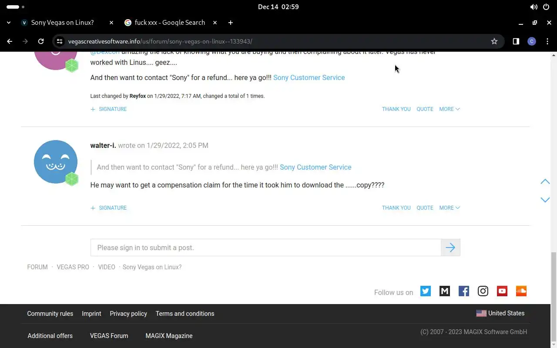
Task: Open the SoundCloud follow icon
Action: tap(521, 291)
